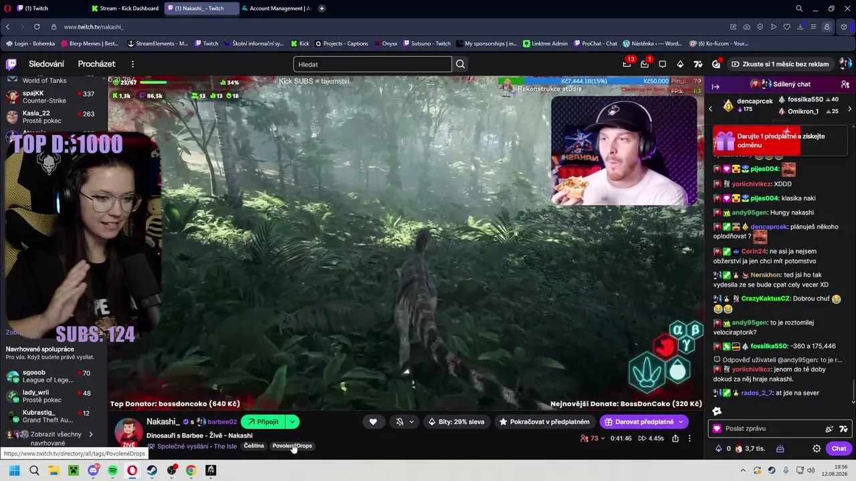
Task: Click Bity: 29% sleva button
Action: coord(456,422)
